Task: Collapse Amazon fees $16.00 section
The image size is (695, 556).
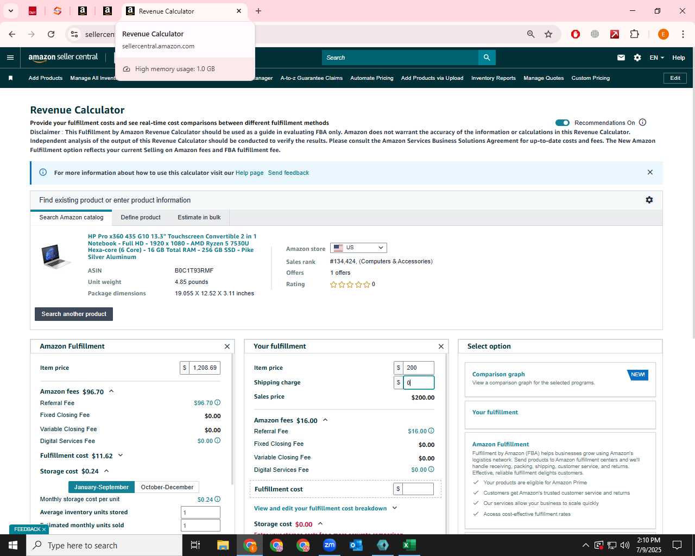Action: tap(325, 420)
